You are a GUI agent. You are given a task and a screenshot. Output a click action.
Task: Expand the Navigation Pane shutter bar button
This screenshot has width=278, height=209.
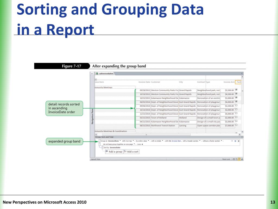pos(92,73)
